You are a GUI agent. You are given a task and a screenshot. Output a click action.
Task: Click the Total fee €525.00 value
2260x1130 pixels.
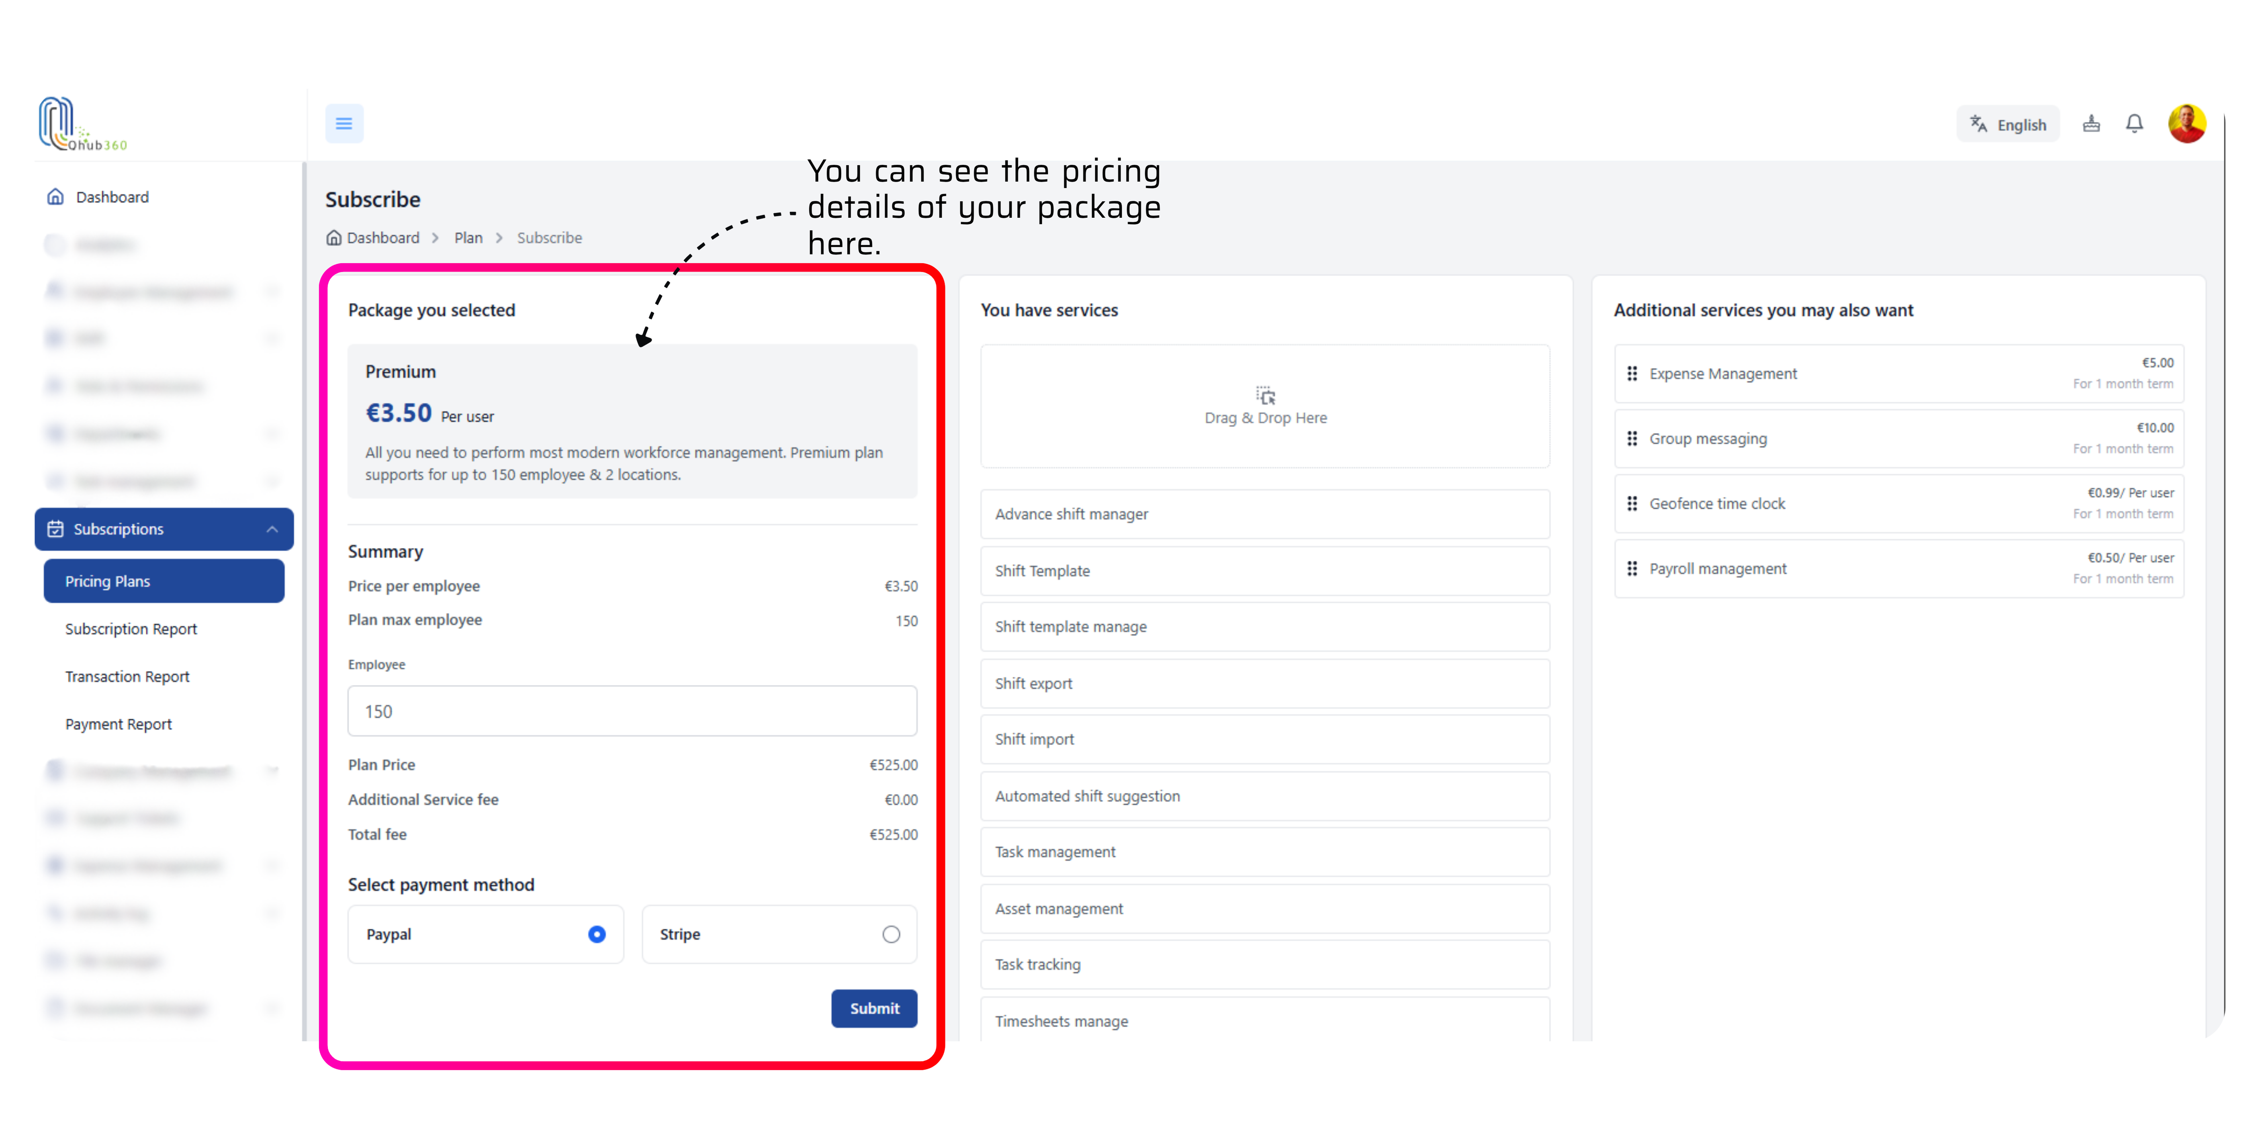(893, 834)
